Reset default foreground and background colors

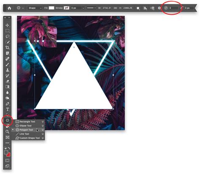pyautogui.click(x=5, y=148)
